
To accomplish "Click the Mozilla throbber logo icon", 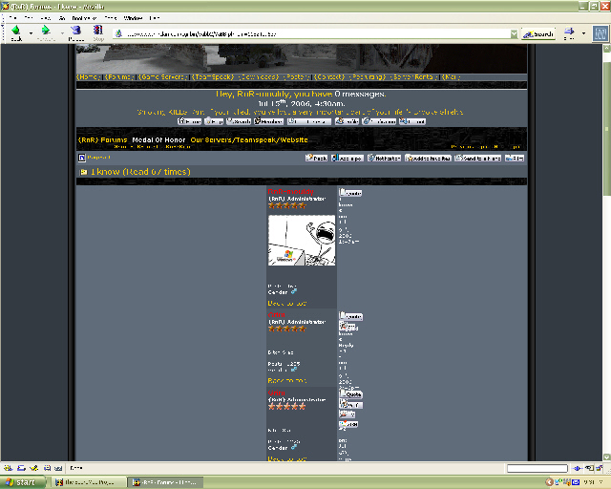I will [599, 33].
